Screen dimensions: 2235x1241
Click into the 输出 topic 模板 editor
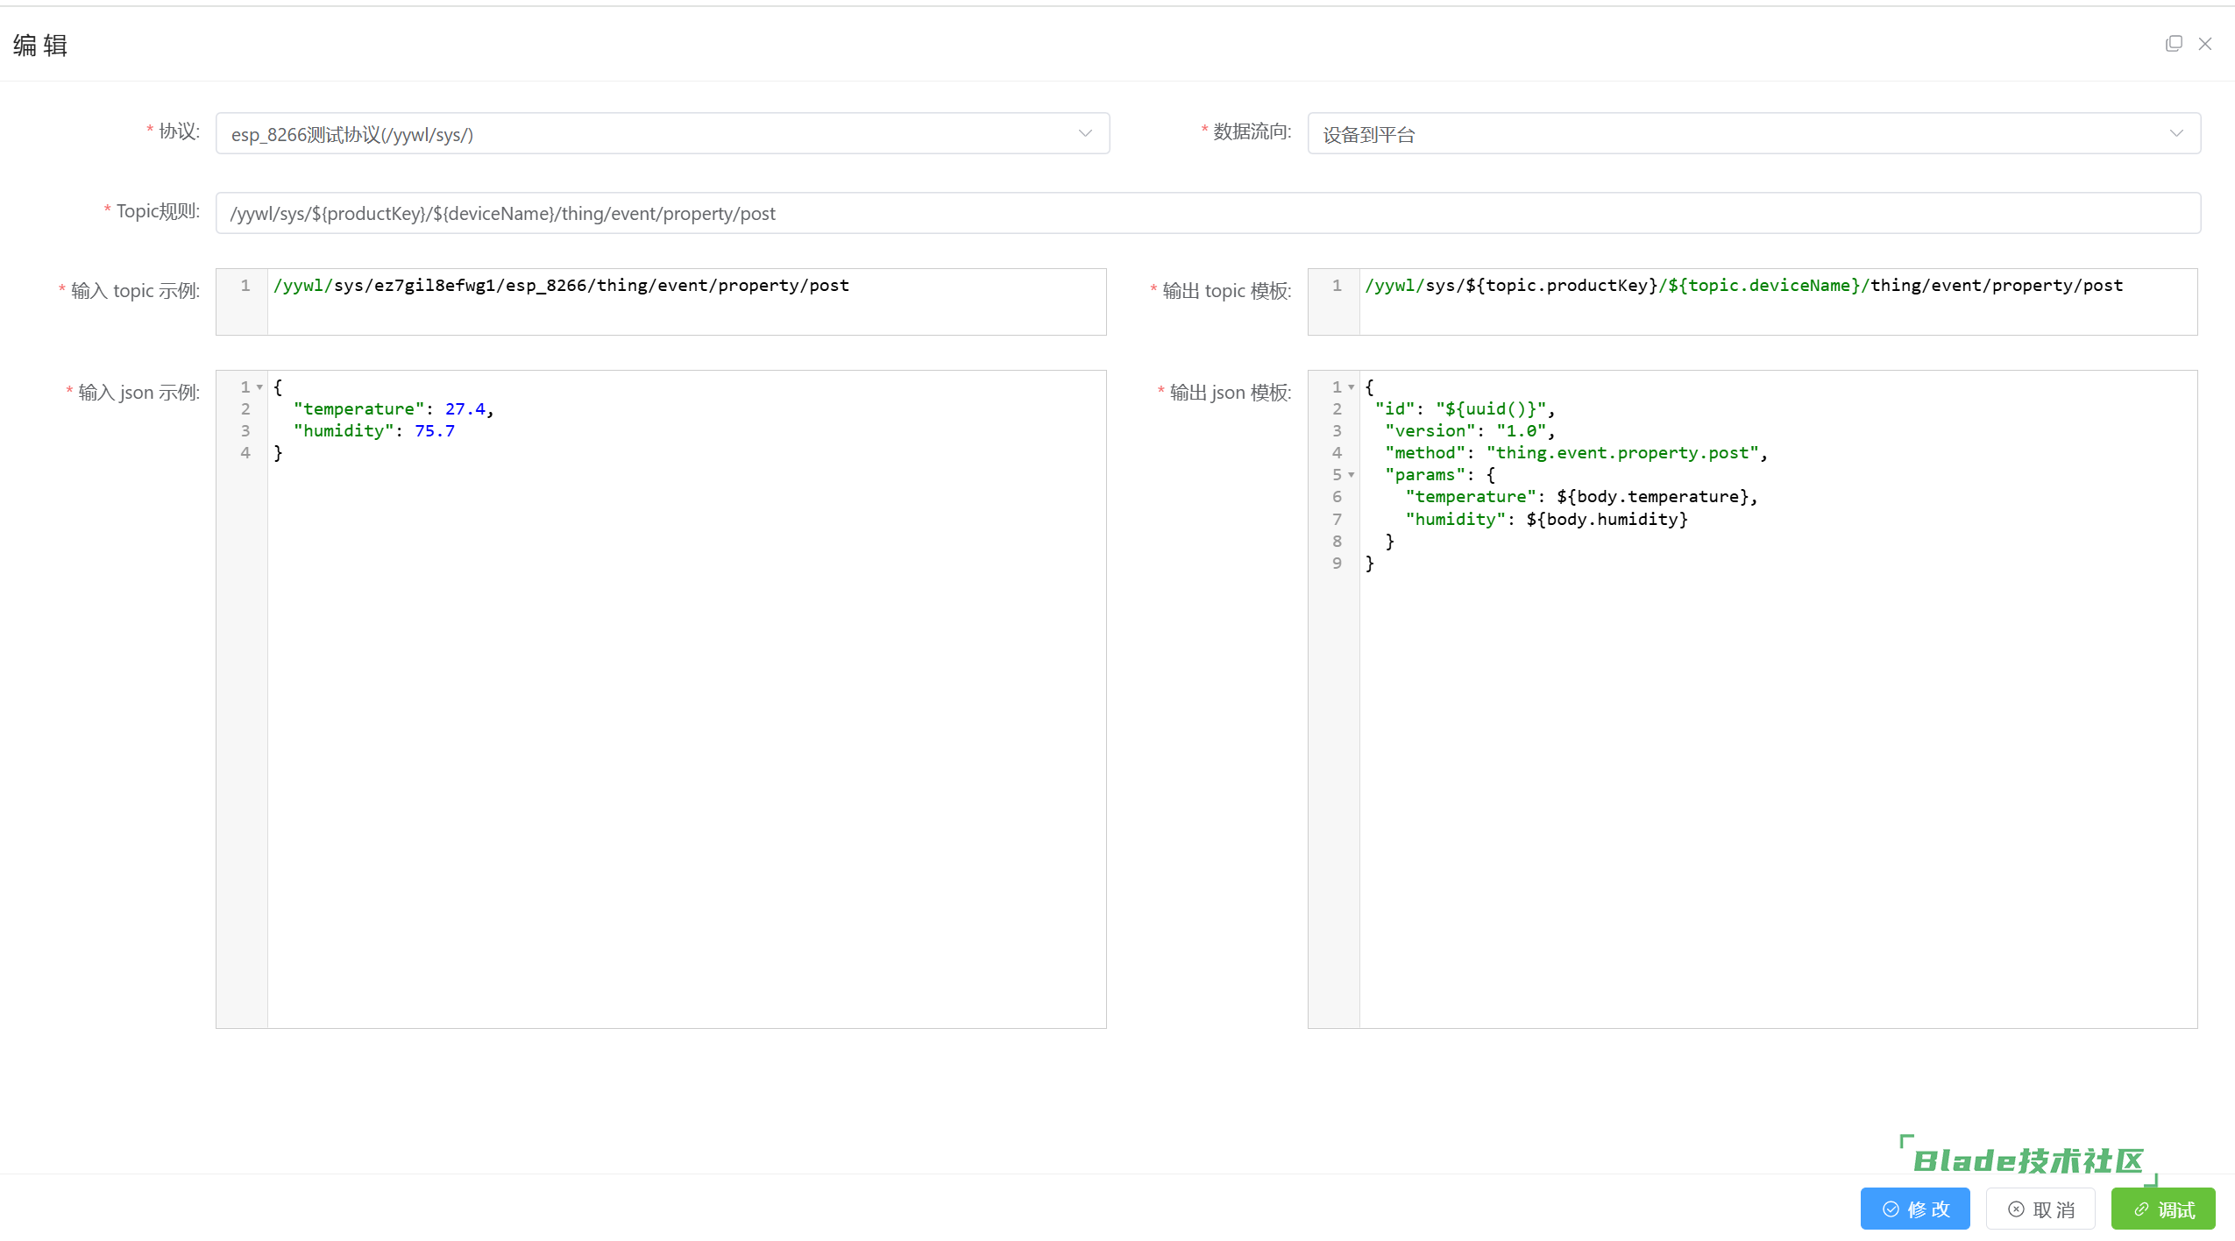(1753, 301)
